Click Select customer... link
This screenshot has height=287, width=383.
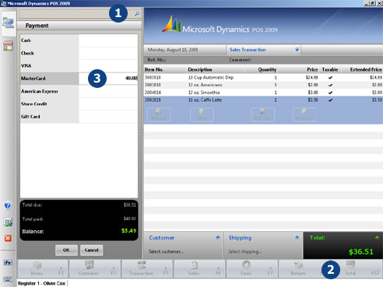(x=166, y=251)
